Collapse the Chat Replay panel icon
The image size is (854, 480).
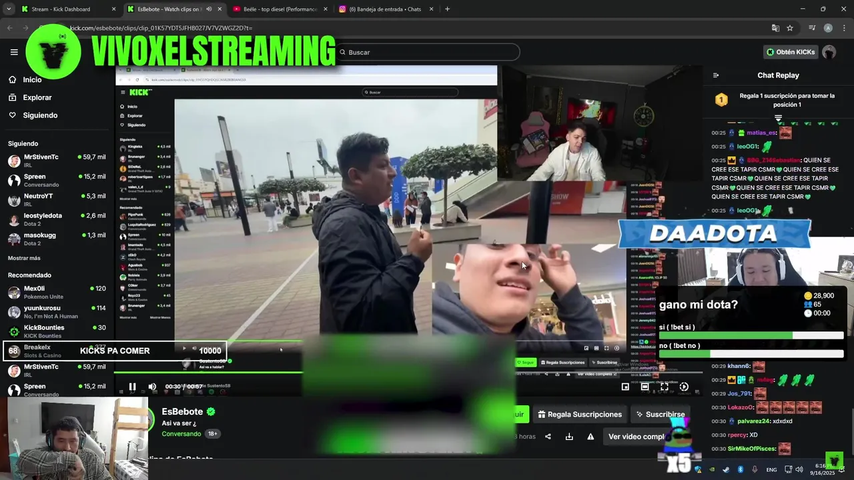[716, 75]
